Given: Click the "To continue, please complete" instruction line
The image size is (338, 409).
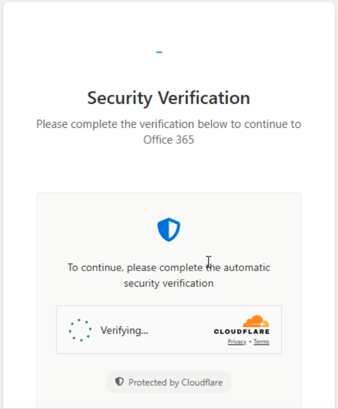Looking at the screenshot, I should click(x=168, y=267).
